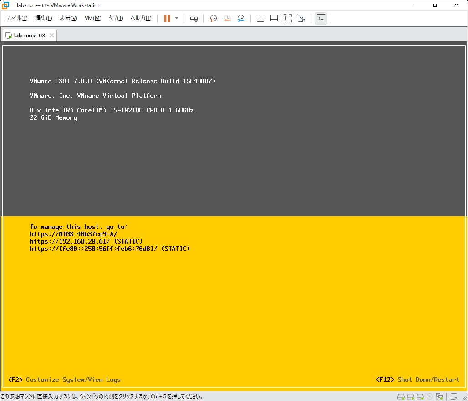
Task: Take a snapshot of this VM
Action: (213, 18)
